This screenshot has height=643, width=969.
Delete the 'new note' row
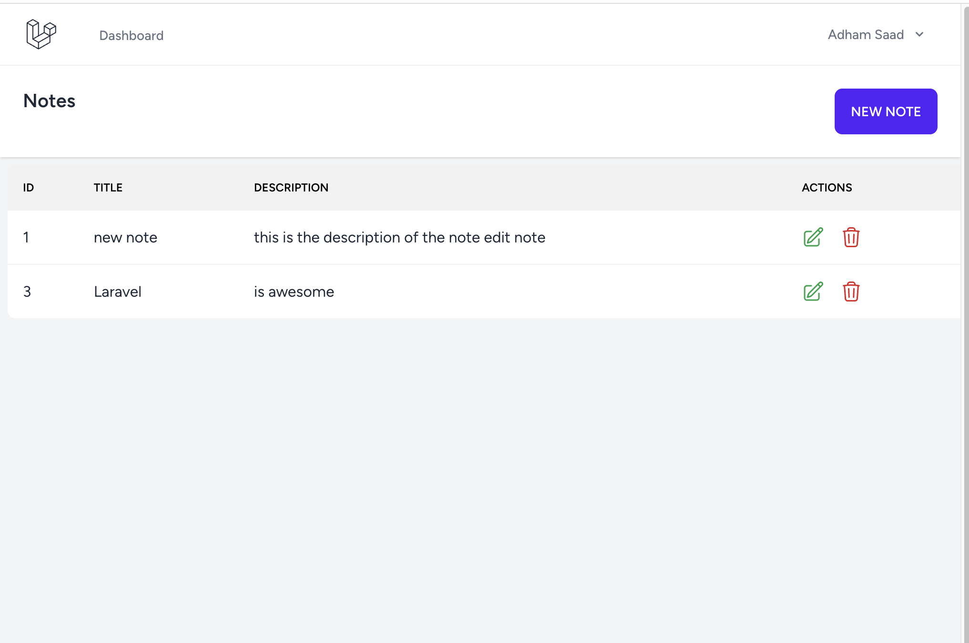(851, 237)
